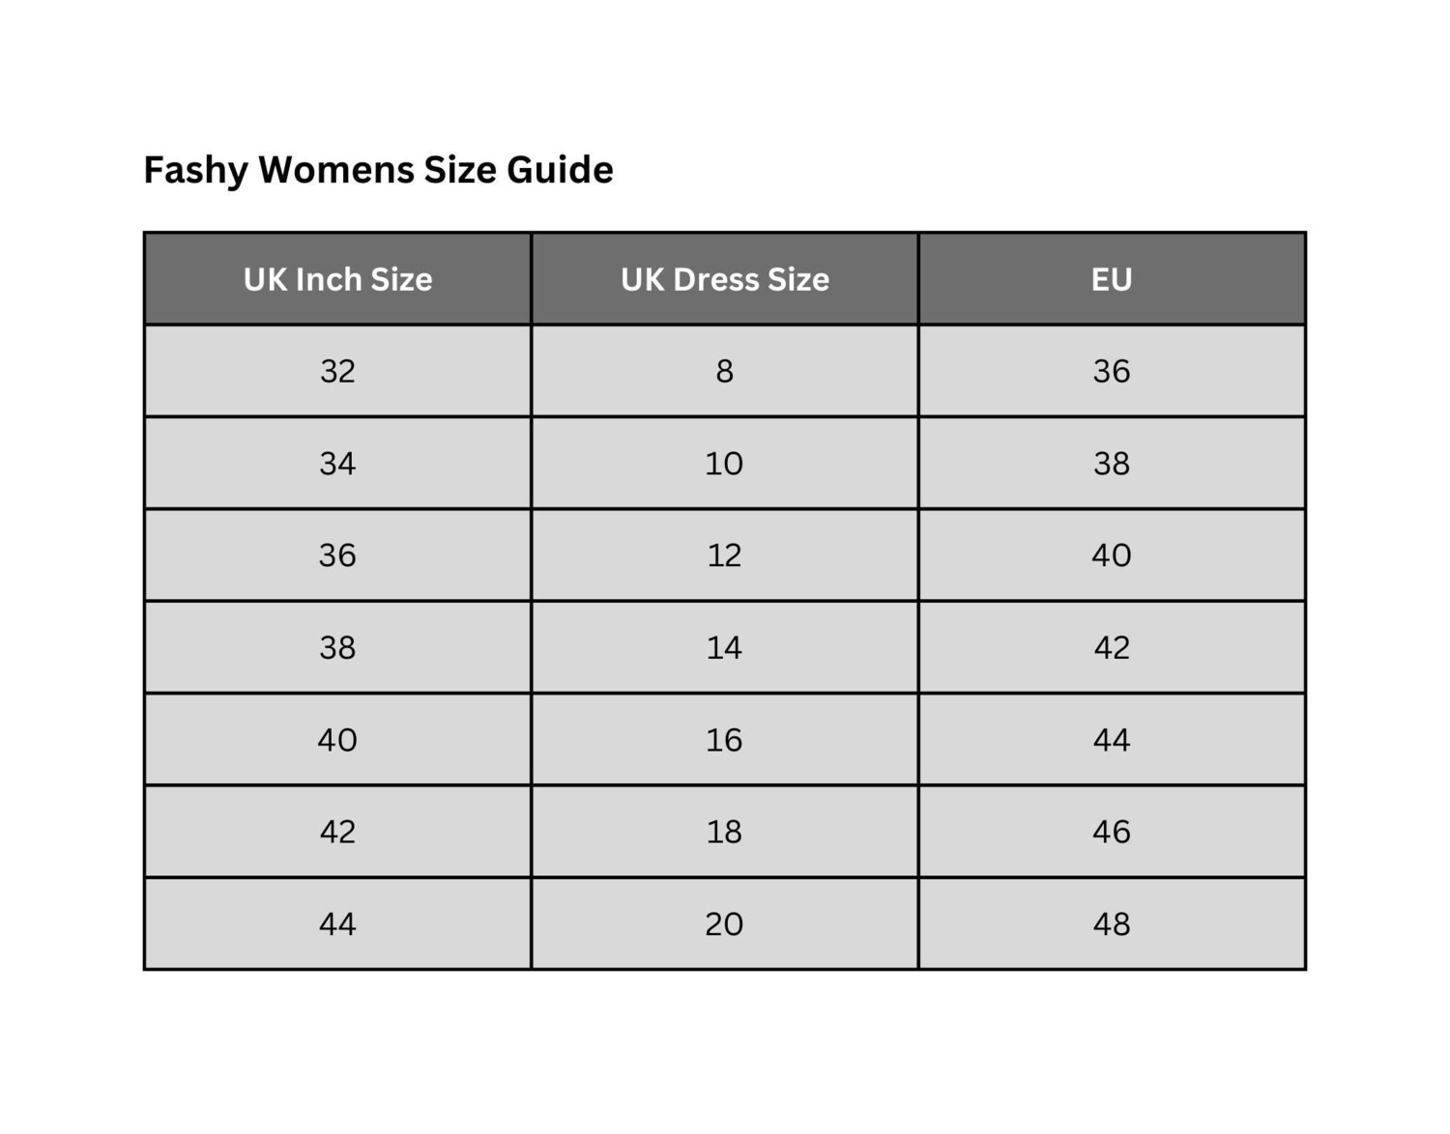Viewport: 1450px width, 1134px height.
Task: Select the EU column header
Action: 1111,279
